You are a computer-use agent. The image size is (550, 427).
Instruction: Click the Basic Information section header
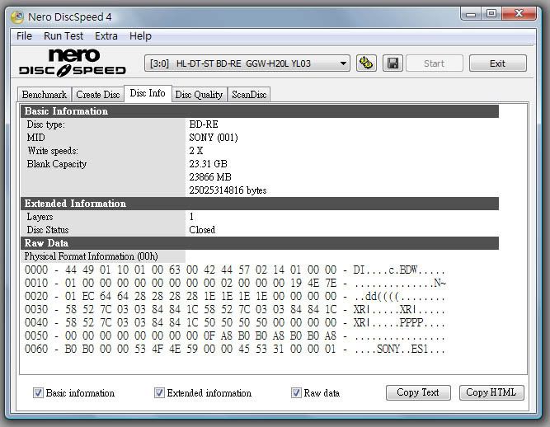coord(260,111)
